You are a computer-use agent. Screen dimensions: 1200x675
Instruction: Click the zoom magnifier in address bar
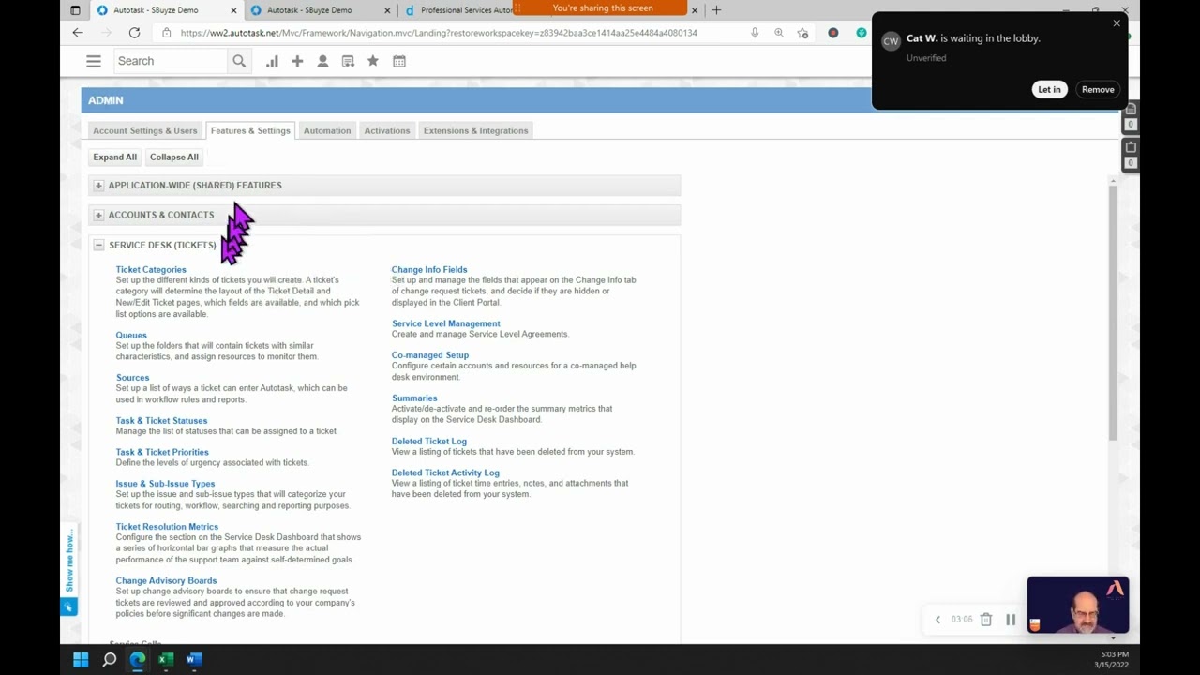[x=779, y=33]
